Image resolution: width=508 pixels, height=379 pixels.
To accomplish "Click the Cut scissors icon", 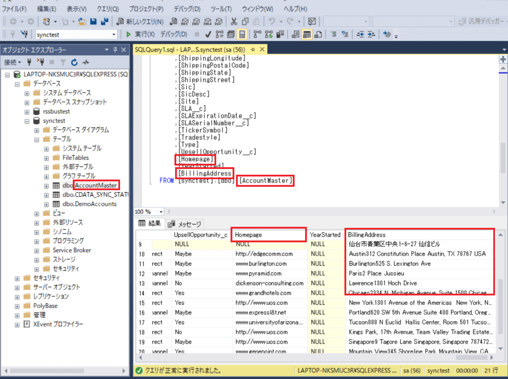I will (x=234, y=22).
